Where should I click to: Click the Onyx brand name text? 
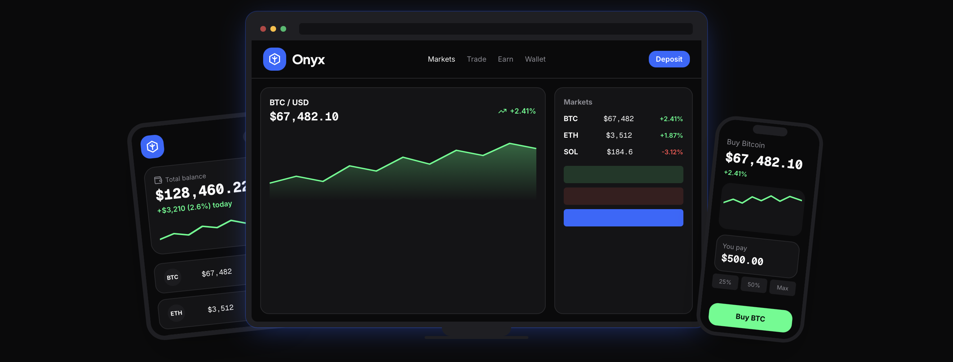pyautogui.click(x=308, y=59)
